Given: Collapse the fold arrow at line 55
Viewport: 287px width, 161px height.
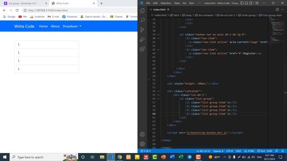Looking at the screenshot, I should 158,95.
